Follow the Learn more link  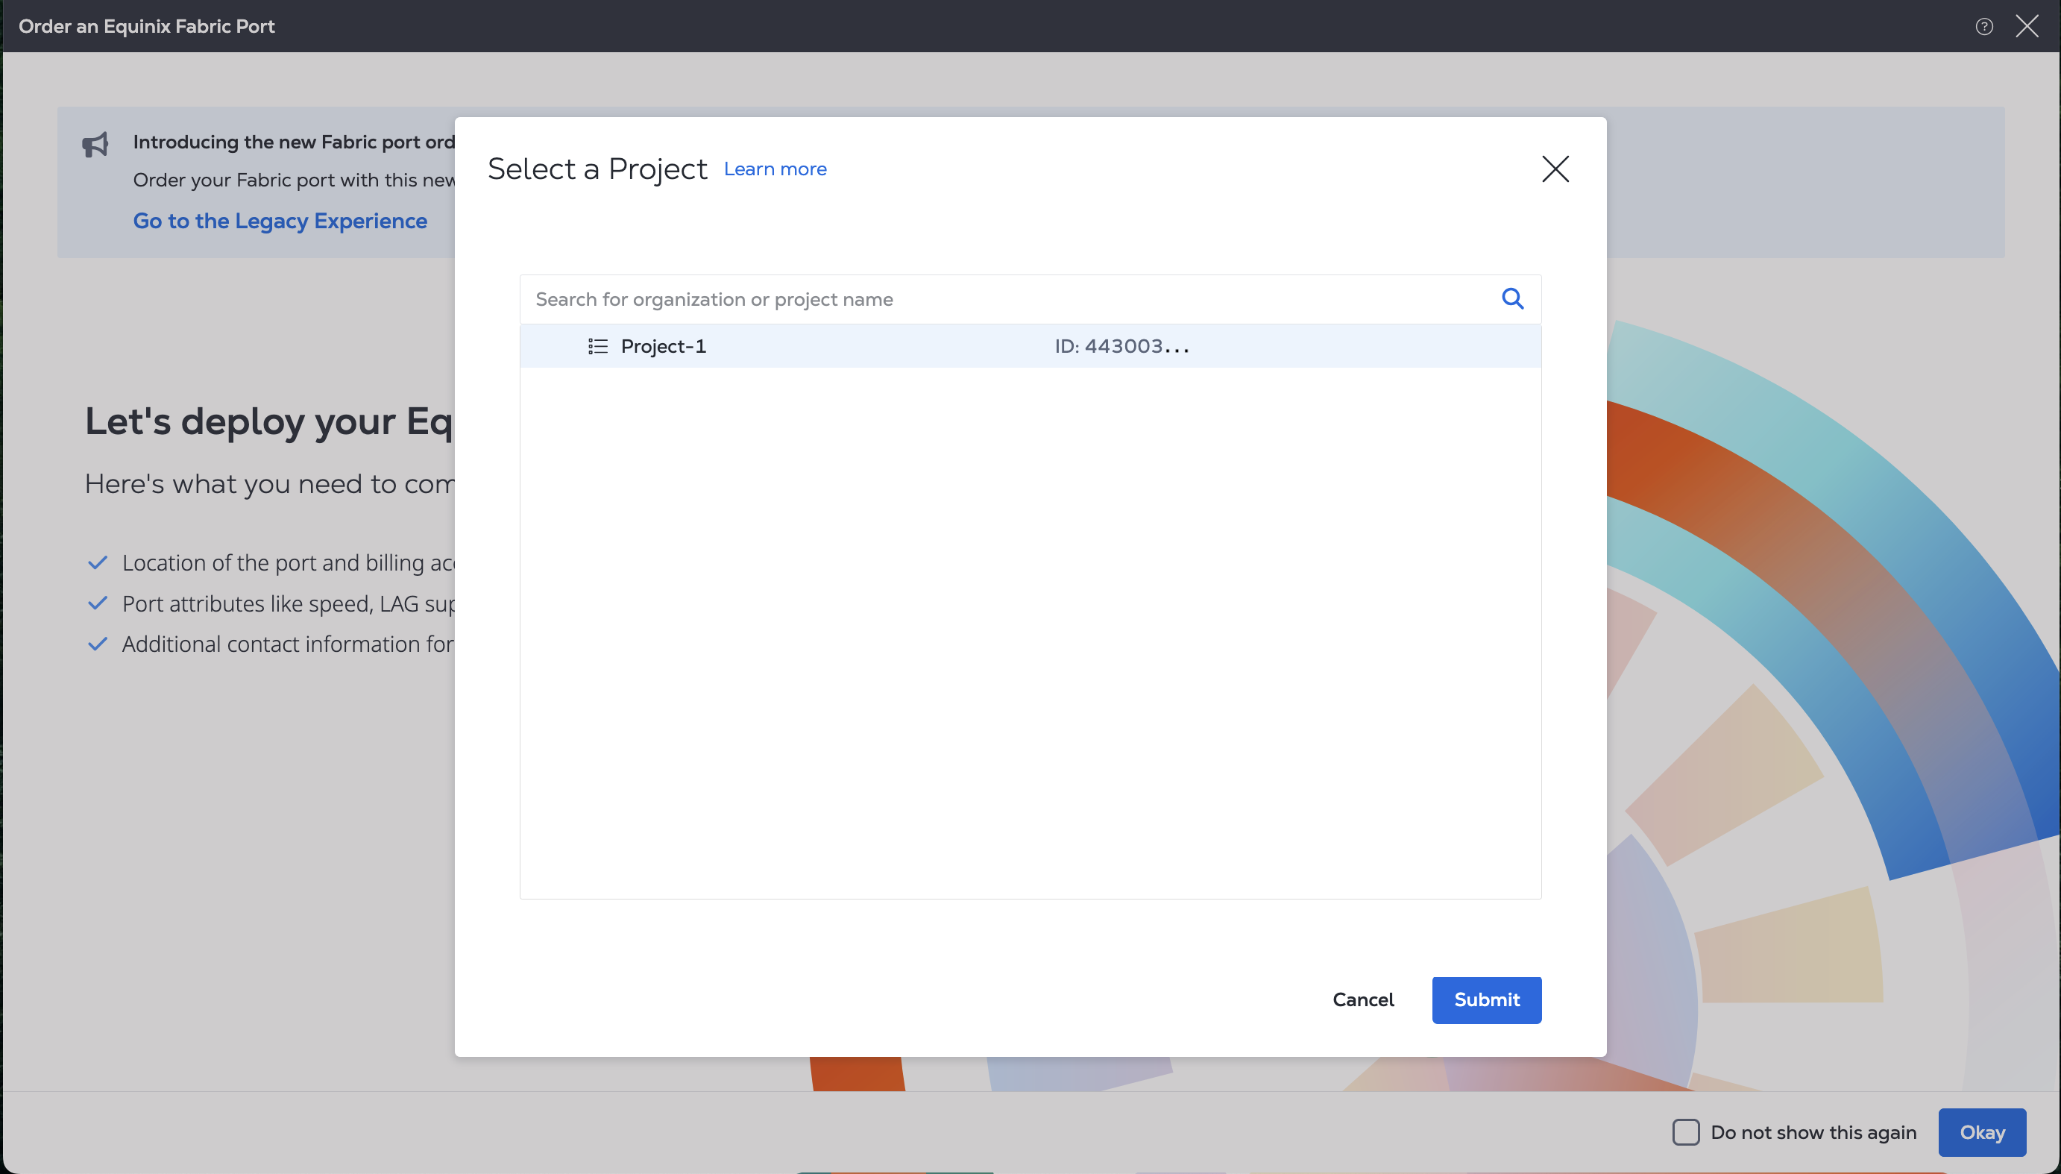[x=775, y=169]
